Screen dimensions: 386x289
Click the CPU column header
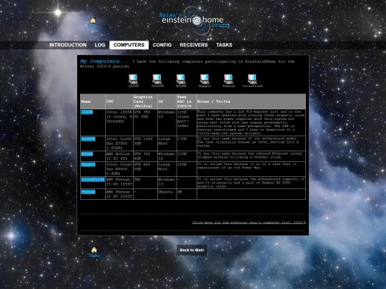coord(119,101)
